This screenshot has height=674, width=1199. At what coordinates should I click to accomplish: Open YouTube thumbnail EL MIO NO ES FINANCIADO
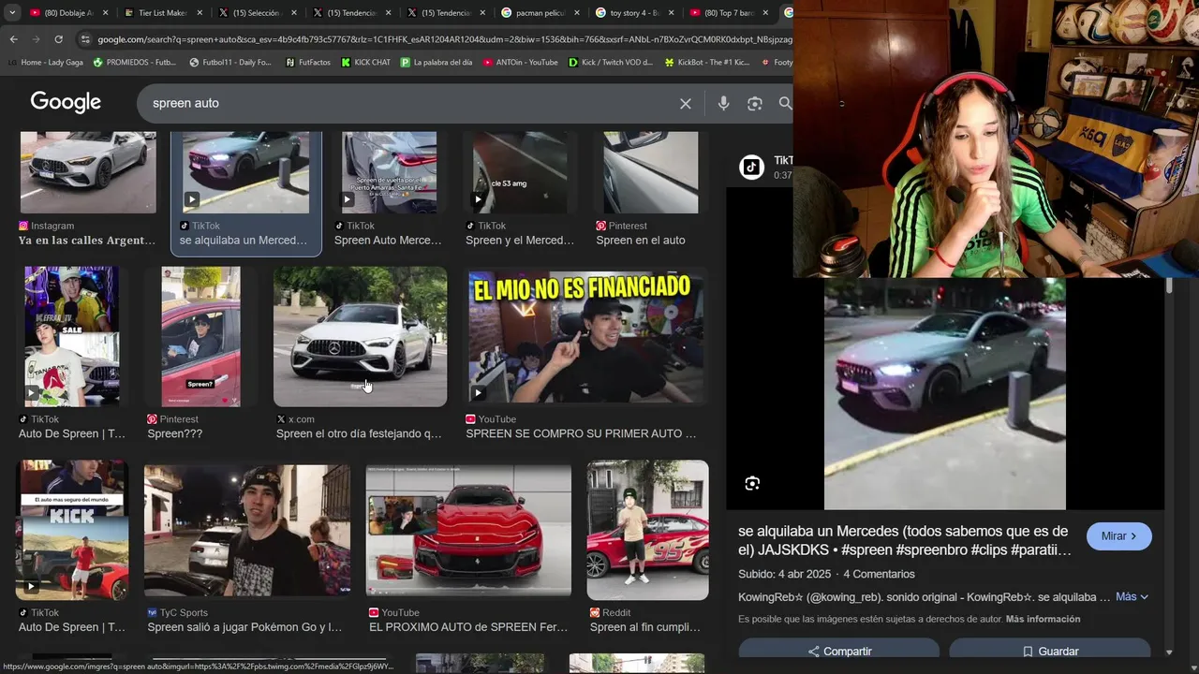(585, 336)
